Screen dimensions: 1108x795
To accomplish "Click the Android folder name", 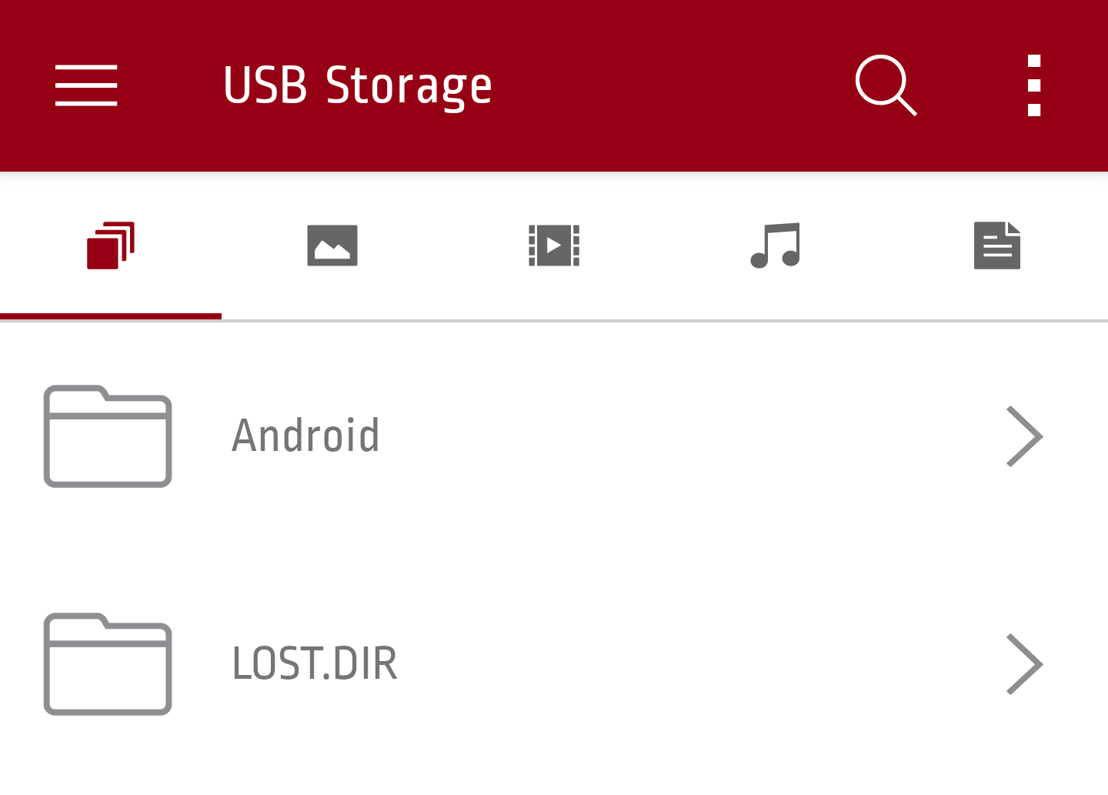I will pos(305,436).
